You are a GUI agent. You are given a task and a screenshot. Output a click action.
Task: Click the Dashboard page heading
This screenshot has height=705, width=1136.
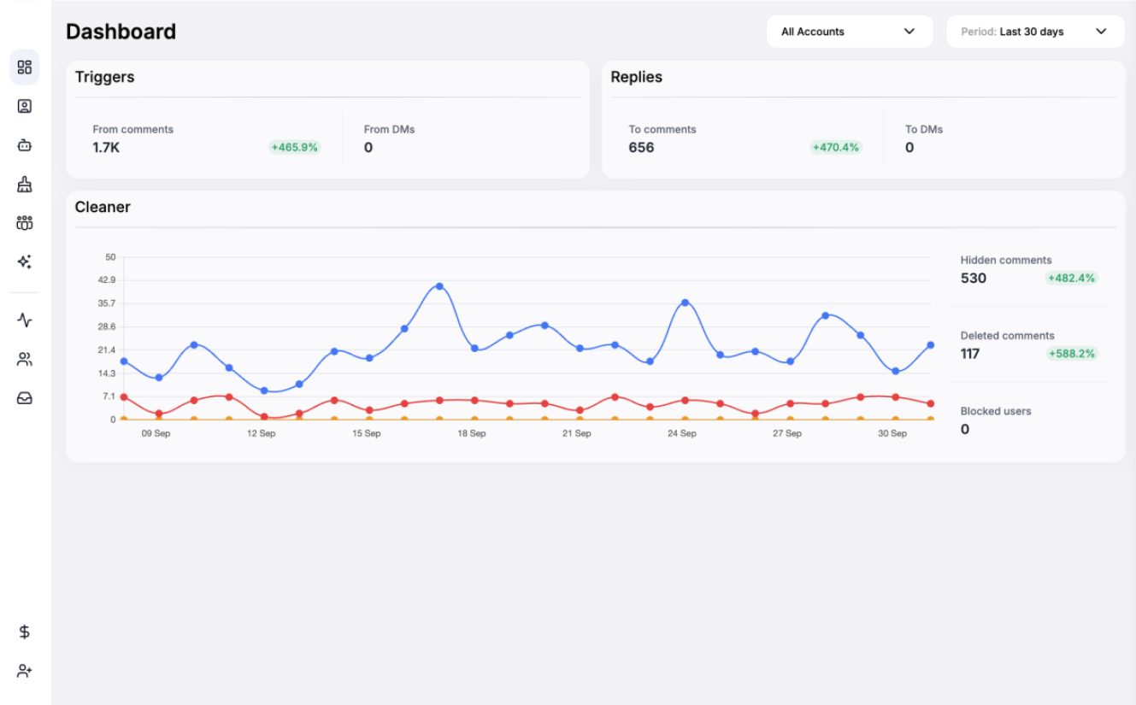click(x=121, y=32)
